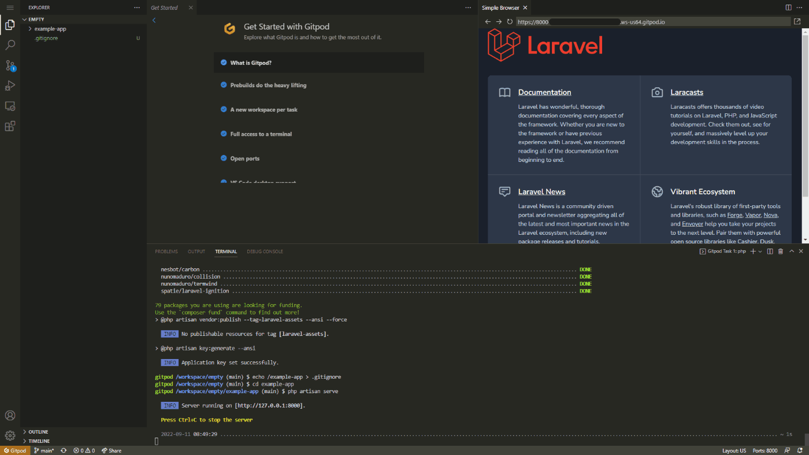The image size is (809, 455).
Task: Click Layout: US in status bar
Action: (x=734, y=450)
